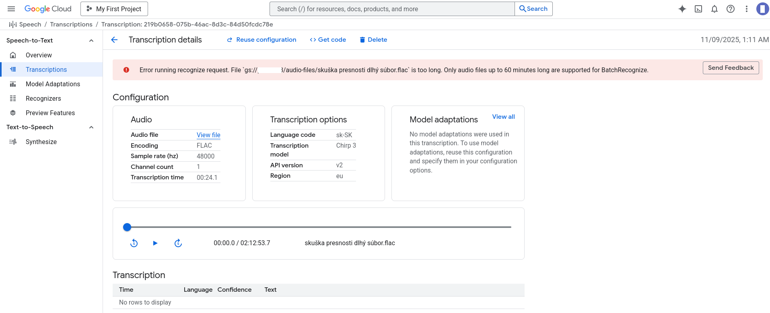The image size is (770, 313).
Task: Open the View file audio link
Action: click(x=208, y=135)
